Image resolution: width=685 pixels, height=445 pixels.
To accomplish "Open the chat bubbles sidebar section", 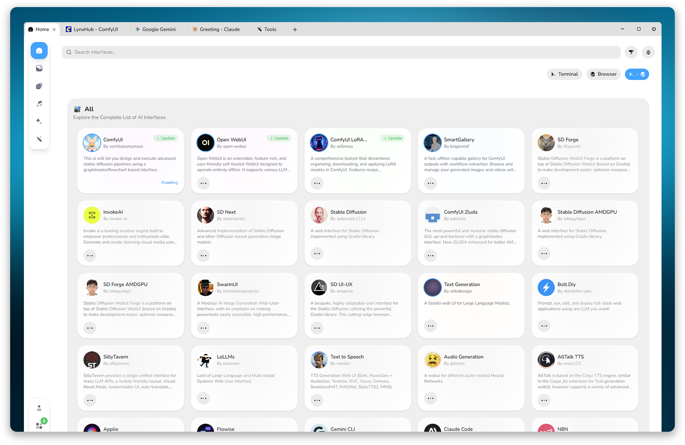I will [x=39, y=86].
